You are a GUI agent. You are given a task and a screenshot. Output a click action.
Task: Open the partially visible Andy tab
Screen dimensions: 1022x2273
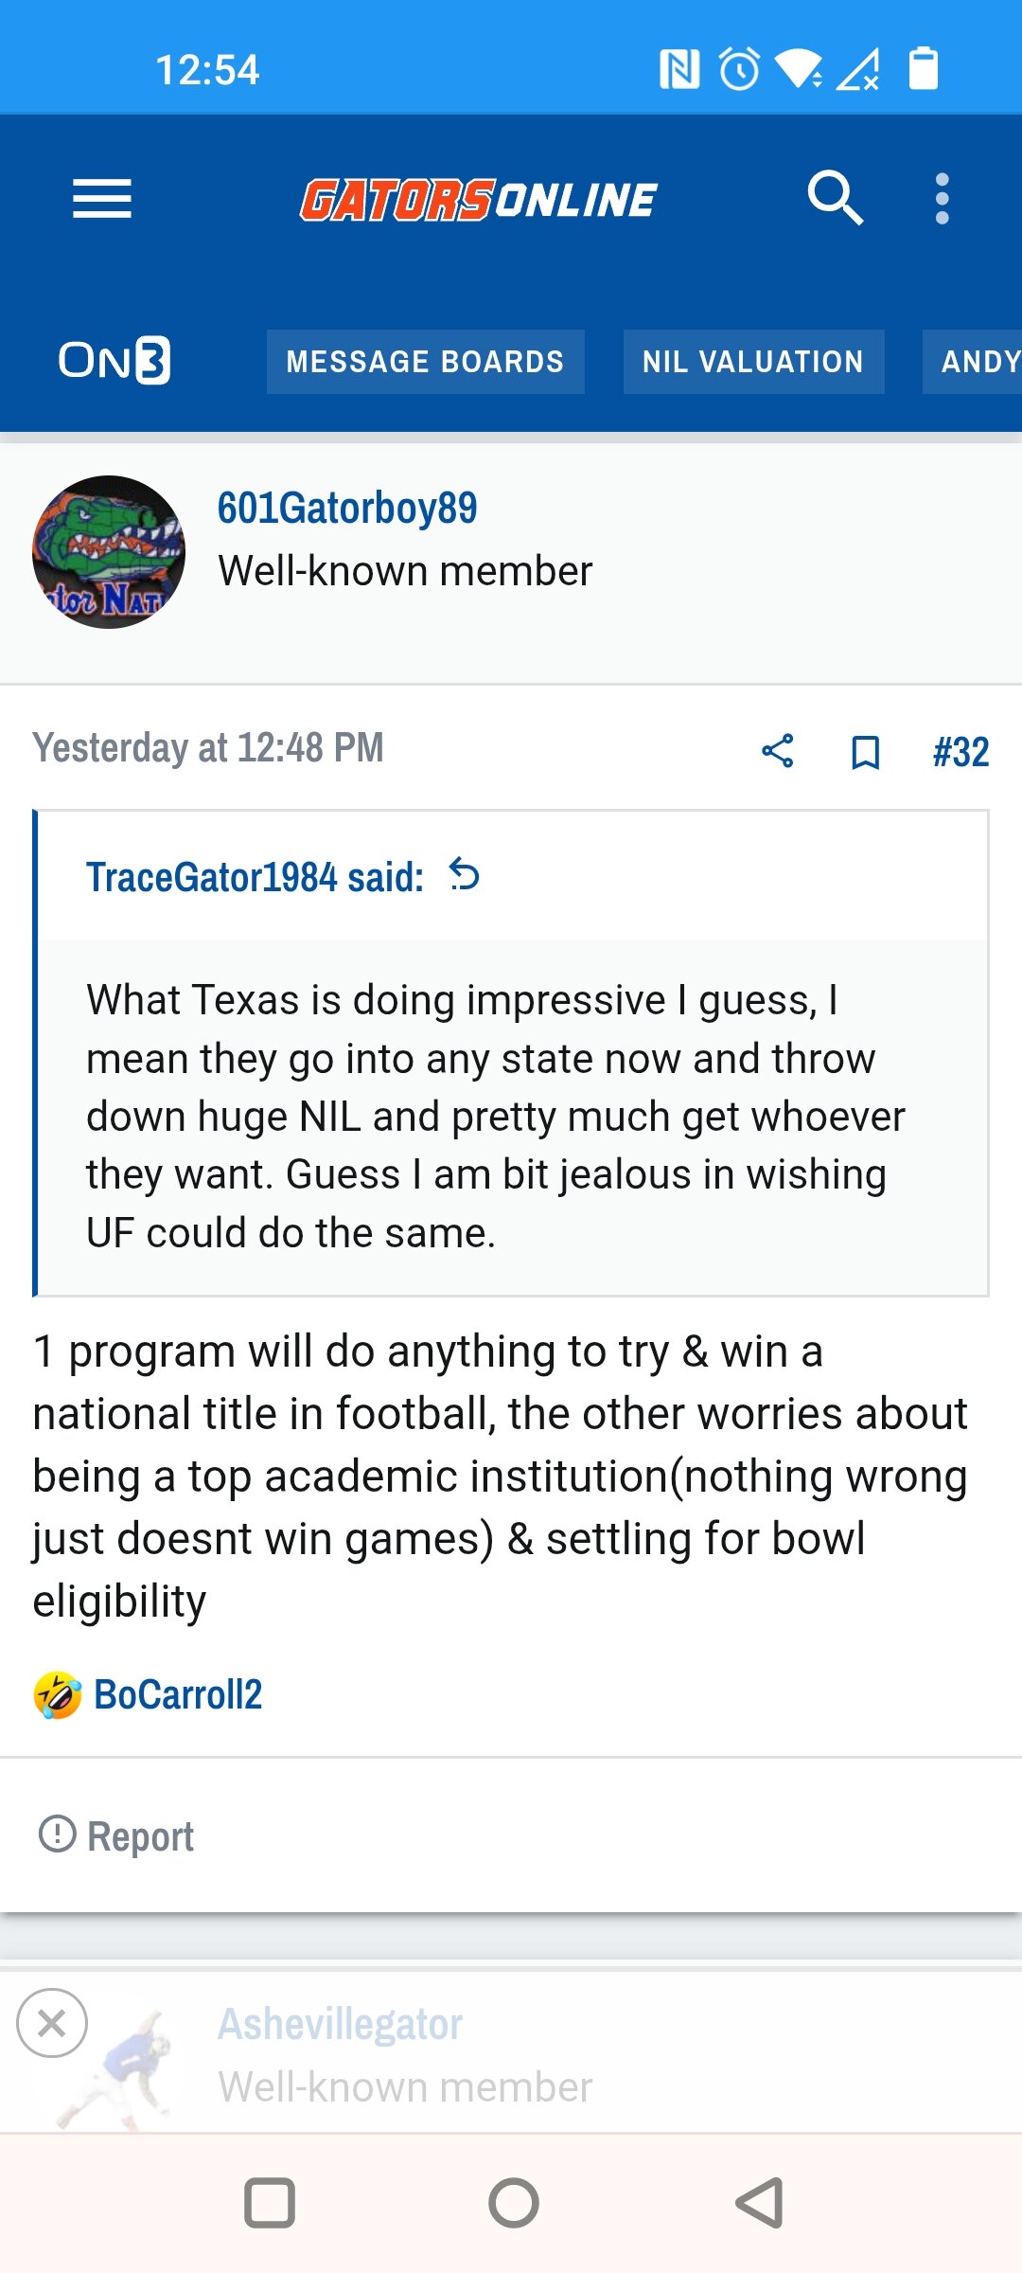tap(973, 362)
